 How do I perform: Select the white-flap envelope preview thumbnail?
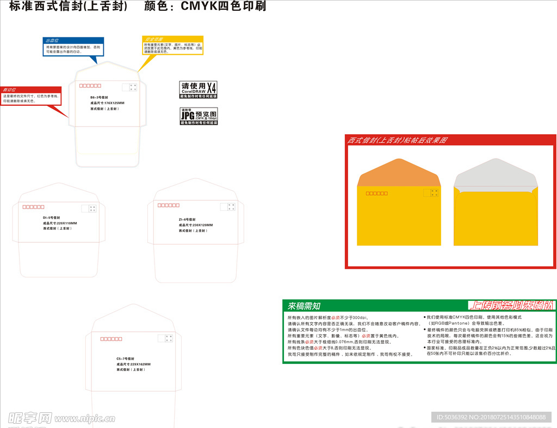pos(495,201)
